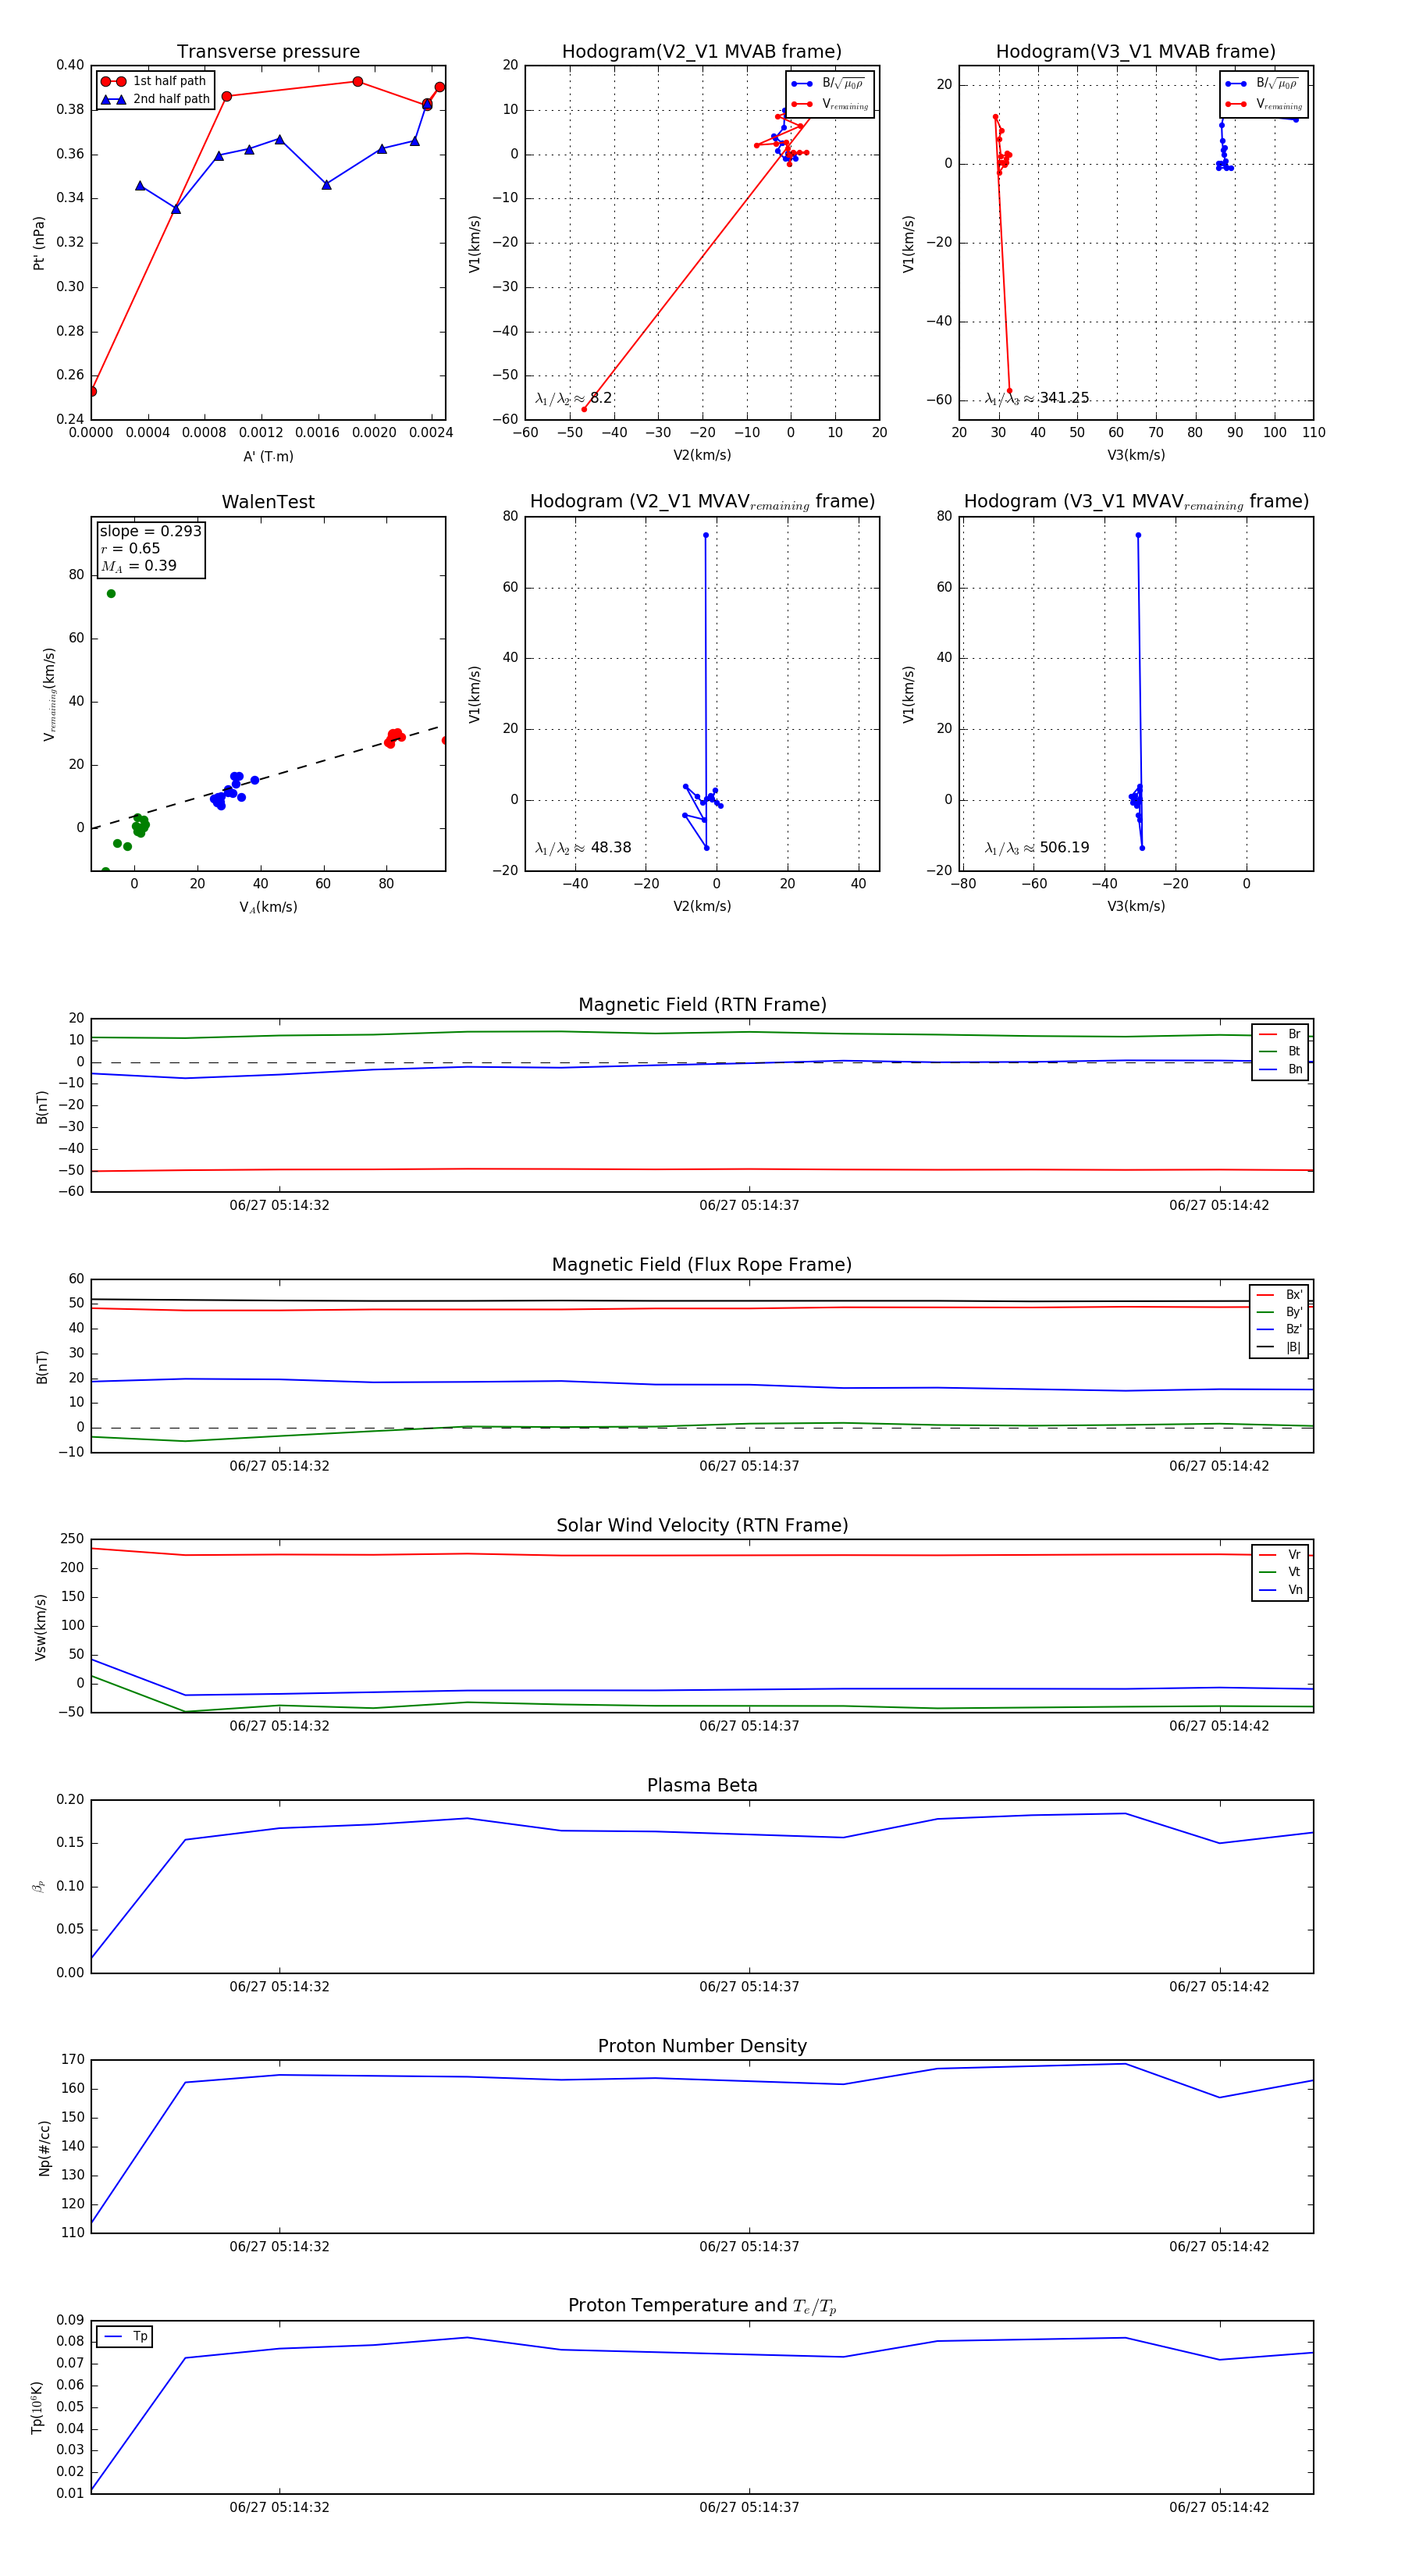1405x2576 pixels.
Task: Click the slope = 0.293 annotation box
Action: pyautogui.click(x=150, y=532)
